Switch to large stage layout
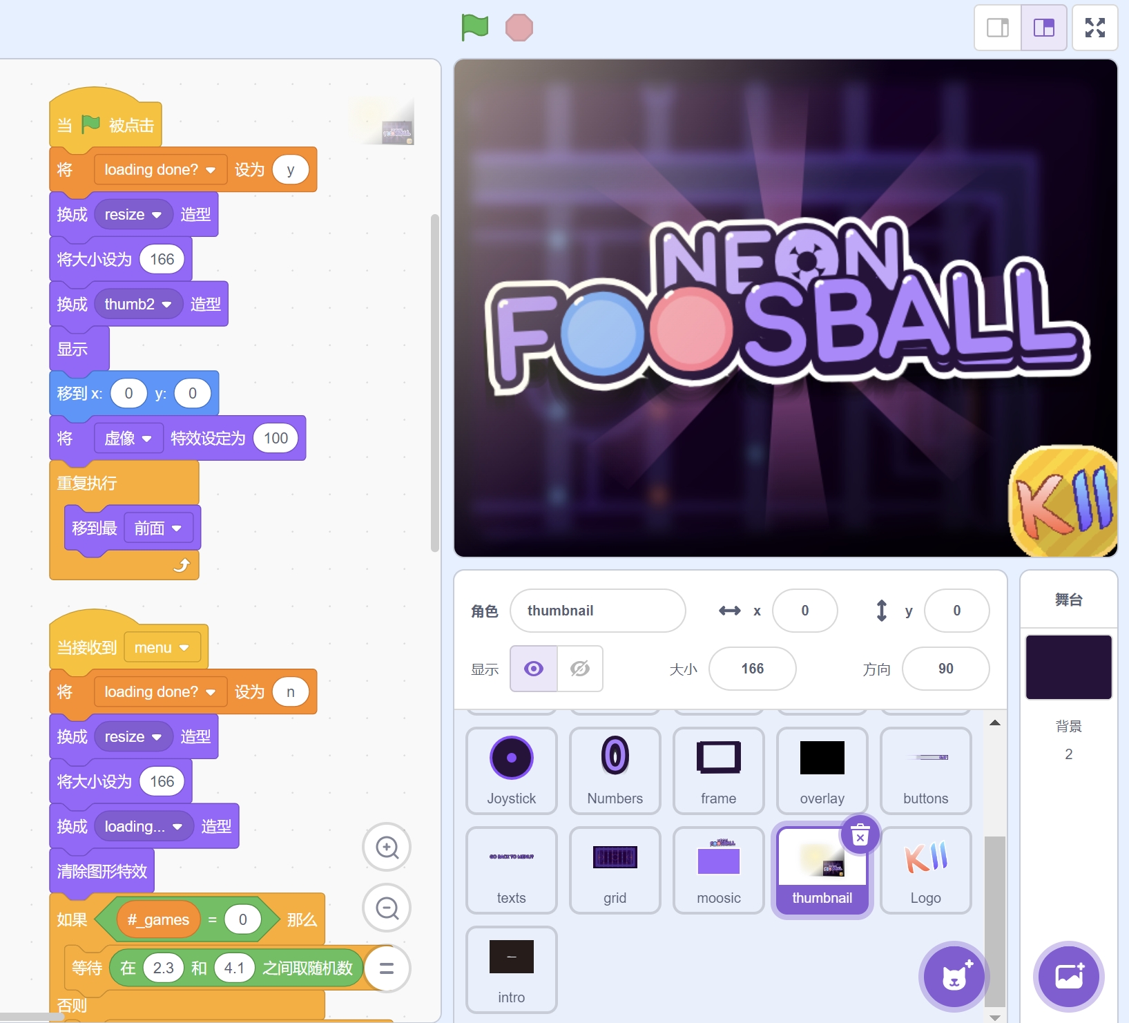 pyautogui.click(x=1043, y=28)
